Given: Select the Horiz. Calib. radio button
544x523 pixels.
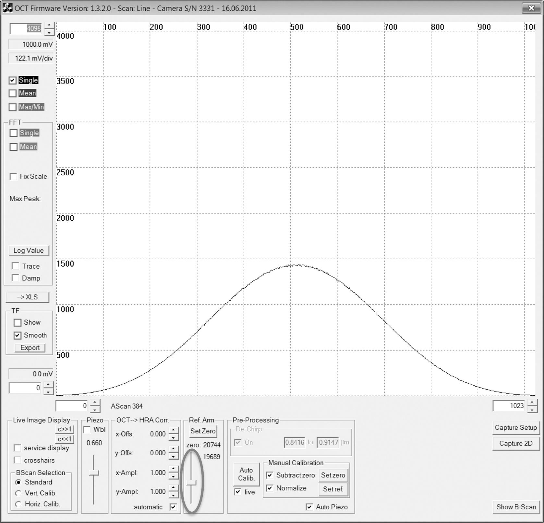Looking at the screenshot, I should [18, 504].
